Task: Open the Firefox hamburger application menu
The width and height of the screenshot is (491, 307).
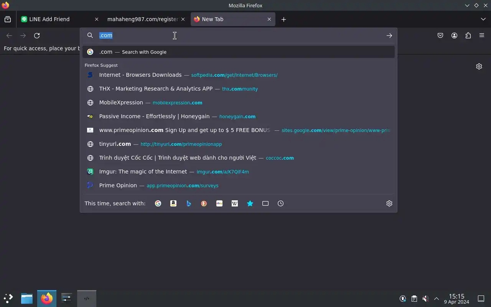Action: point(482,35)
